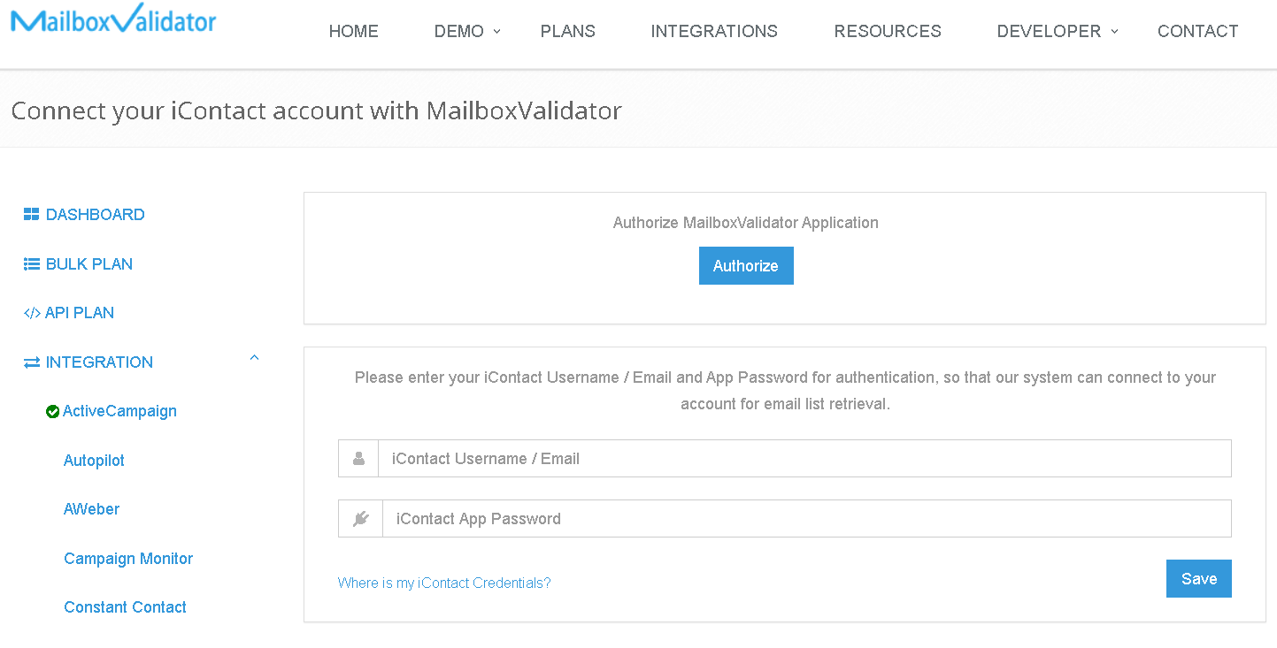Viewport: 1277px width, 648px height.
Task: Click the user icon beside username field
Action: [x=358, y=459]
